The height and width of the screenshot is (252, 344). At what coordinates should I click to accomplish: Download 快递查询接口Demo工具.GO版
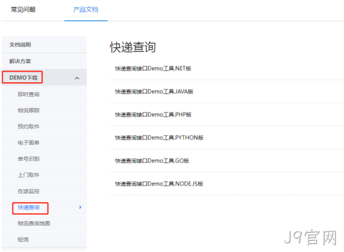point(152,161)
